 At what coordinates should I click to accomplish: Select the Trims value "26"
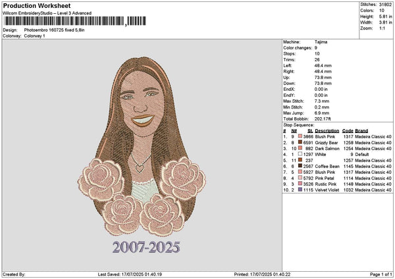coord(317,60)
